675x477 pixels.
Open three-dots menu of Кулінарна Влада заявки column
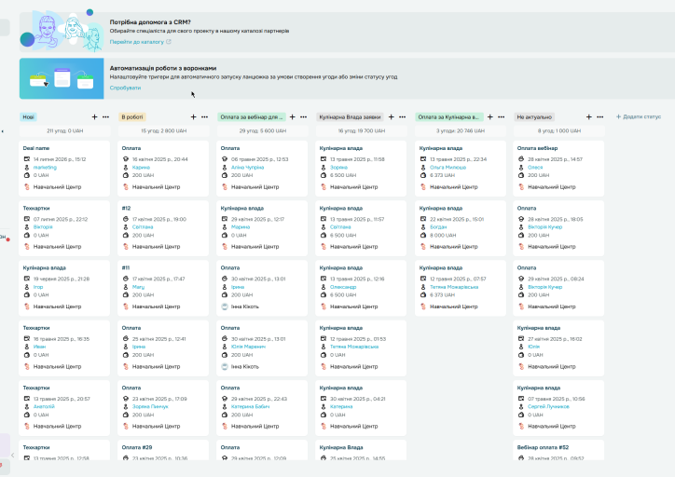click(403, 117)
